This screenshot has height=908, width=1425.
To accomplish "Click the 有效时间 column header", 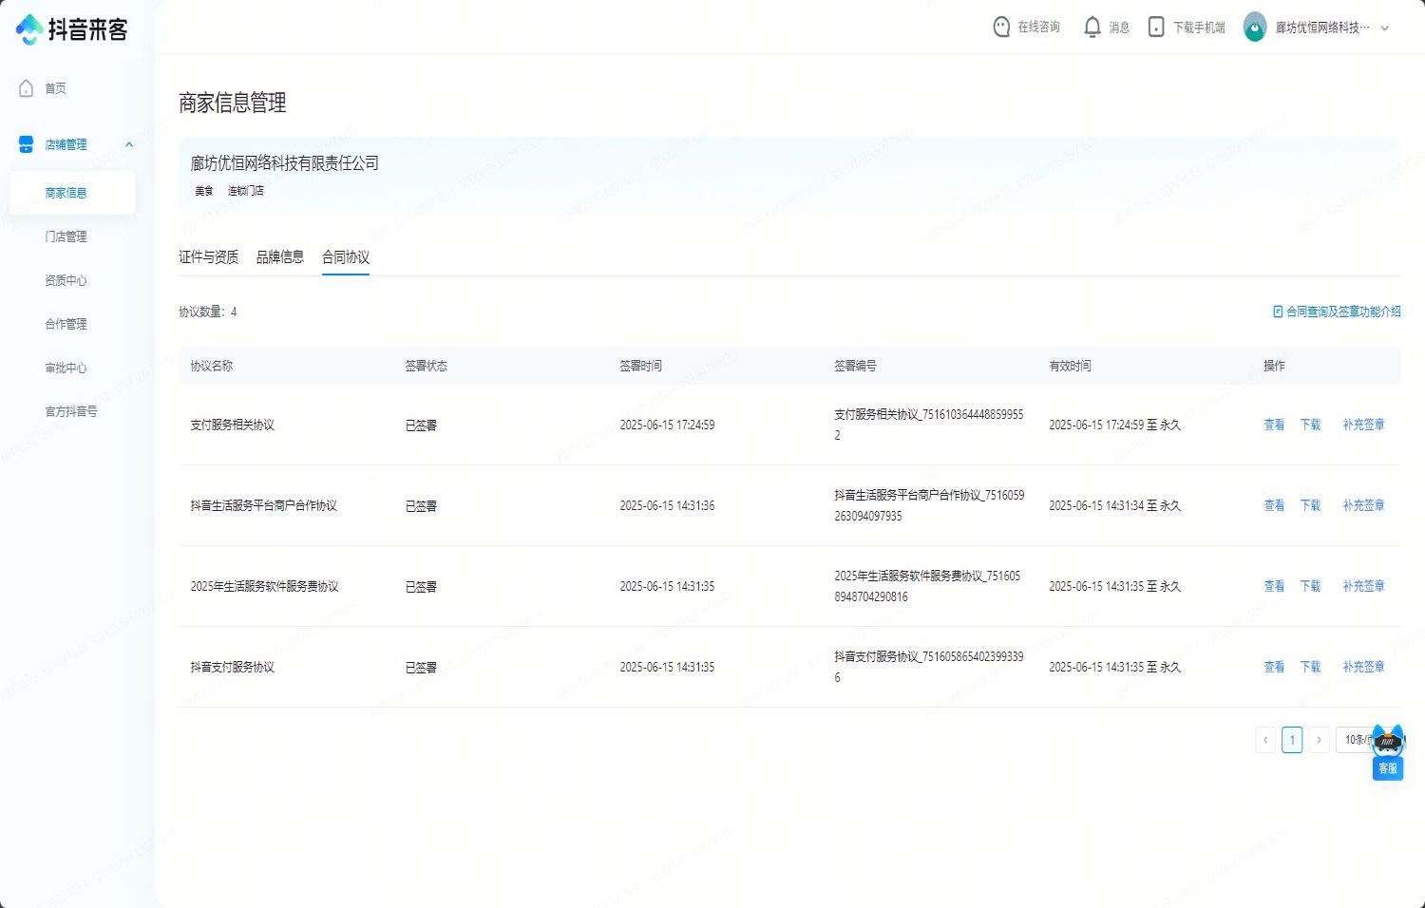I will tap(1070, 366).
